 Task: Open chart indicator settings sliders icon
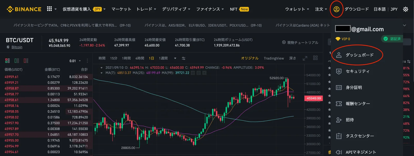pyautogui.click(x=183, y=58)
